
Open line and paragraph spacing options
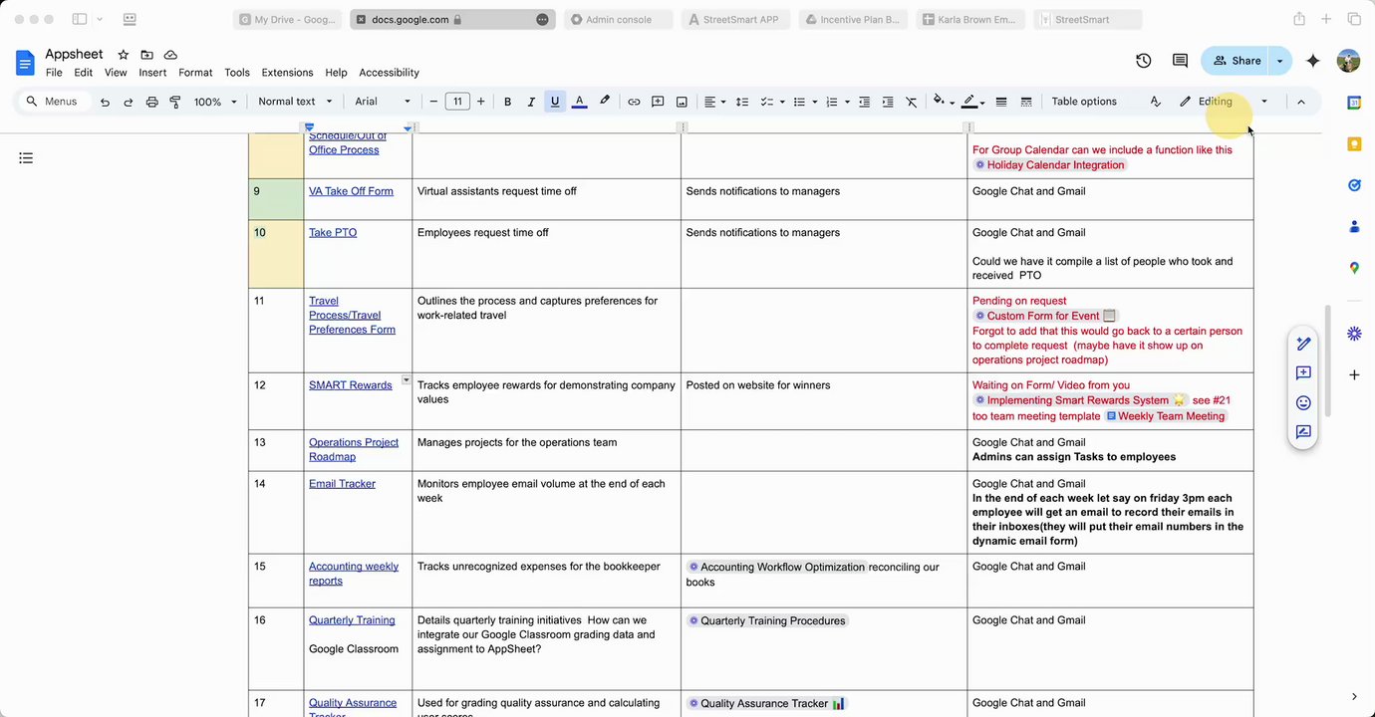[x=742, y=102]
